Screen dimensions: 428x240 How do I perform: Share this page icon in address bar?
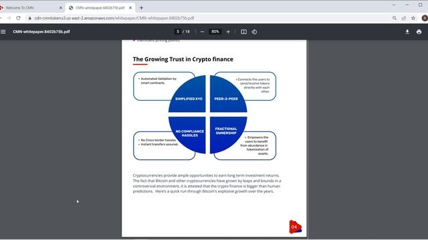pyautogui.click(x=404, y=18)
